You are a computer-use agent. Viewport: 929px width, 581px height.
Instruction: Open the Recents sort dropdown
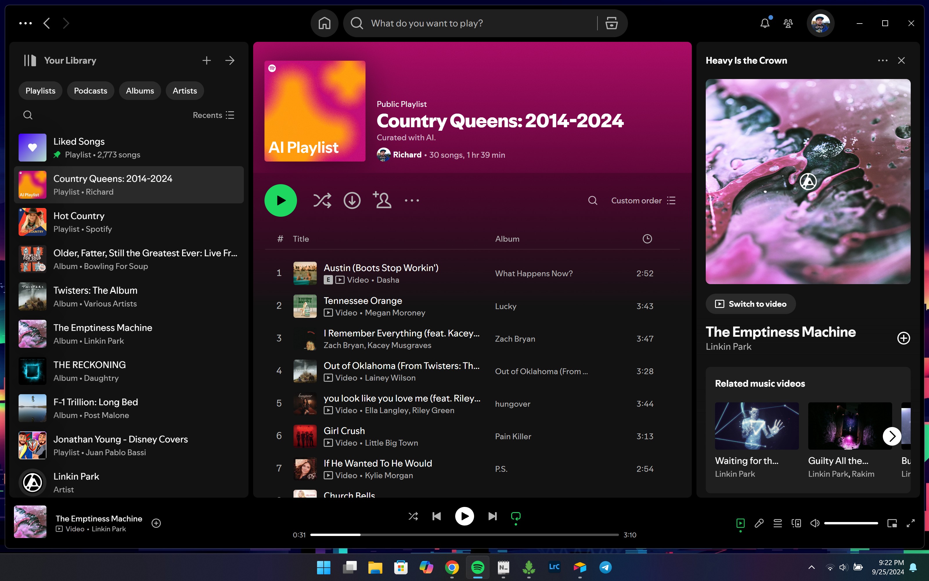tap(213, 115)
